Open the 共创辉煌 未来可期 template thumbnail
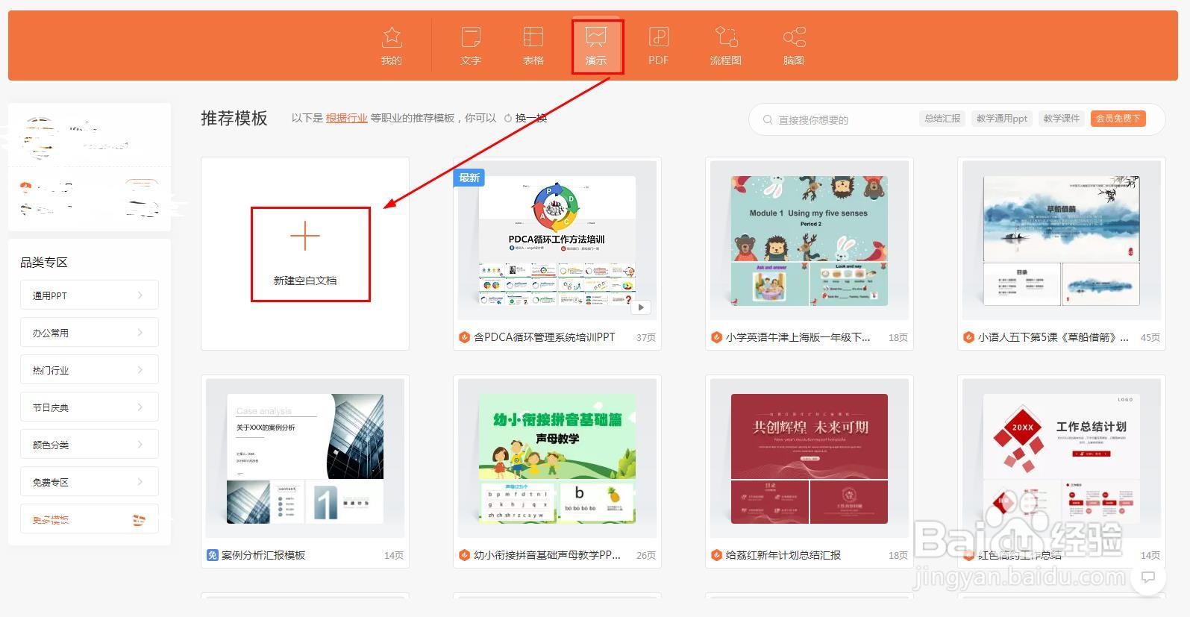This screenshot has width=1190, height=617. point(809,459)
